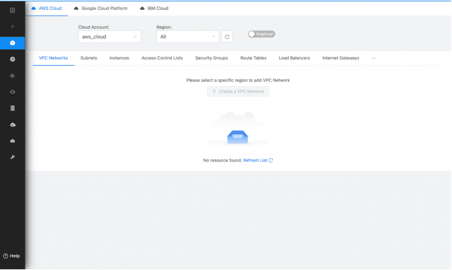
Task: Open the Internet Gateways tab
Action: (341, 58)
